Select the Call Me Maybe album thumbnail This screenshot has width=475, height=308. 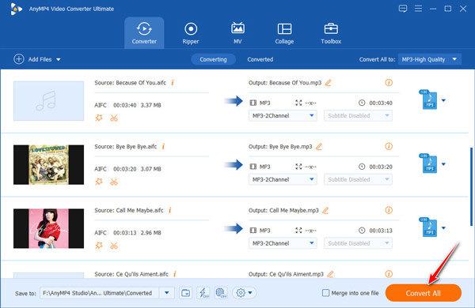(x=48, y=228)
